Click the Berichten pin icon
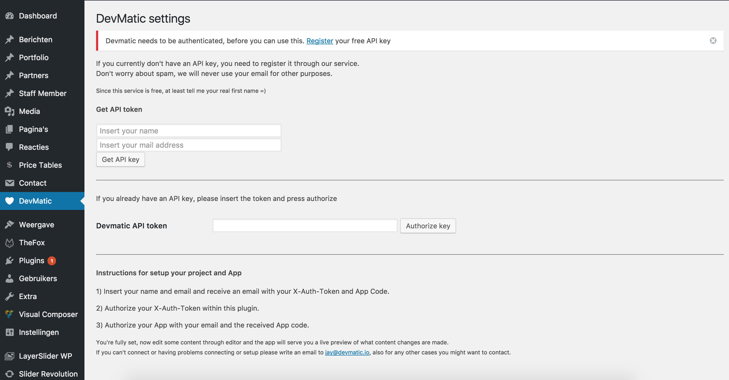 point(9,40)
